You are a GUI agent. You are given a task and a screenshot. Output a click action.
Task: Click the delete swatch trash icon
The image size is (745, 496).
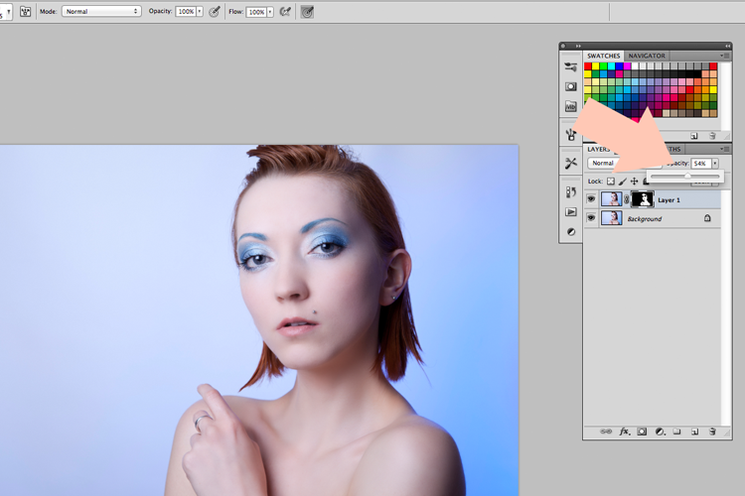click(712, 136)
